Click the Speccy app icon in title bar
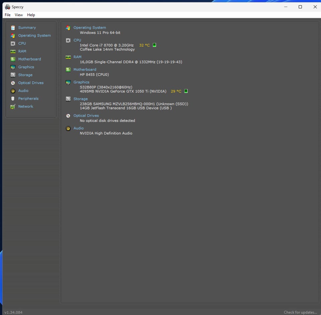321x315 pixels. click(x=8, y=7)
